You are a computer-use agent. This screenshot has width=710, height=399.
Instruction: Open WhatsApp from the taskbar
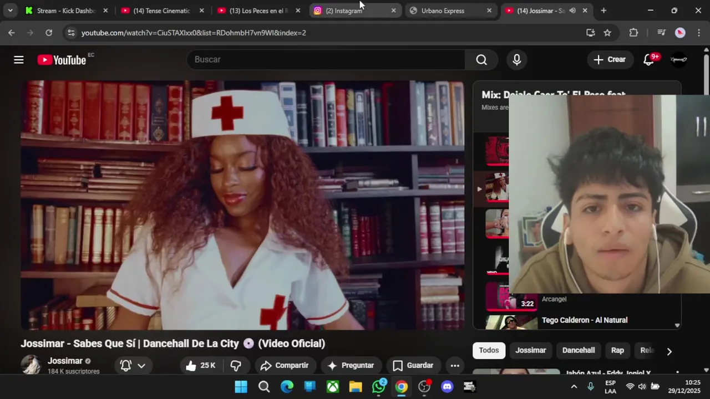pos(379,387)
